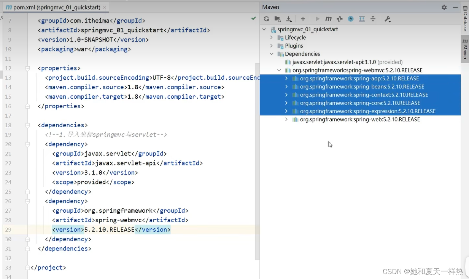Expand the spring-beans dependency
This screenshot has width=469, height=279.
(x=286, y=87)
